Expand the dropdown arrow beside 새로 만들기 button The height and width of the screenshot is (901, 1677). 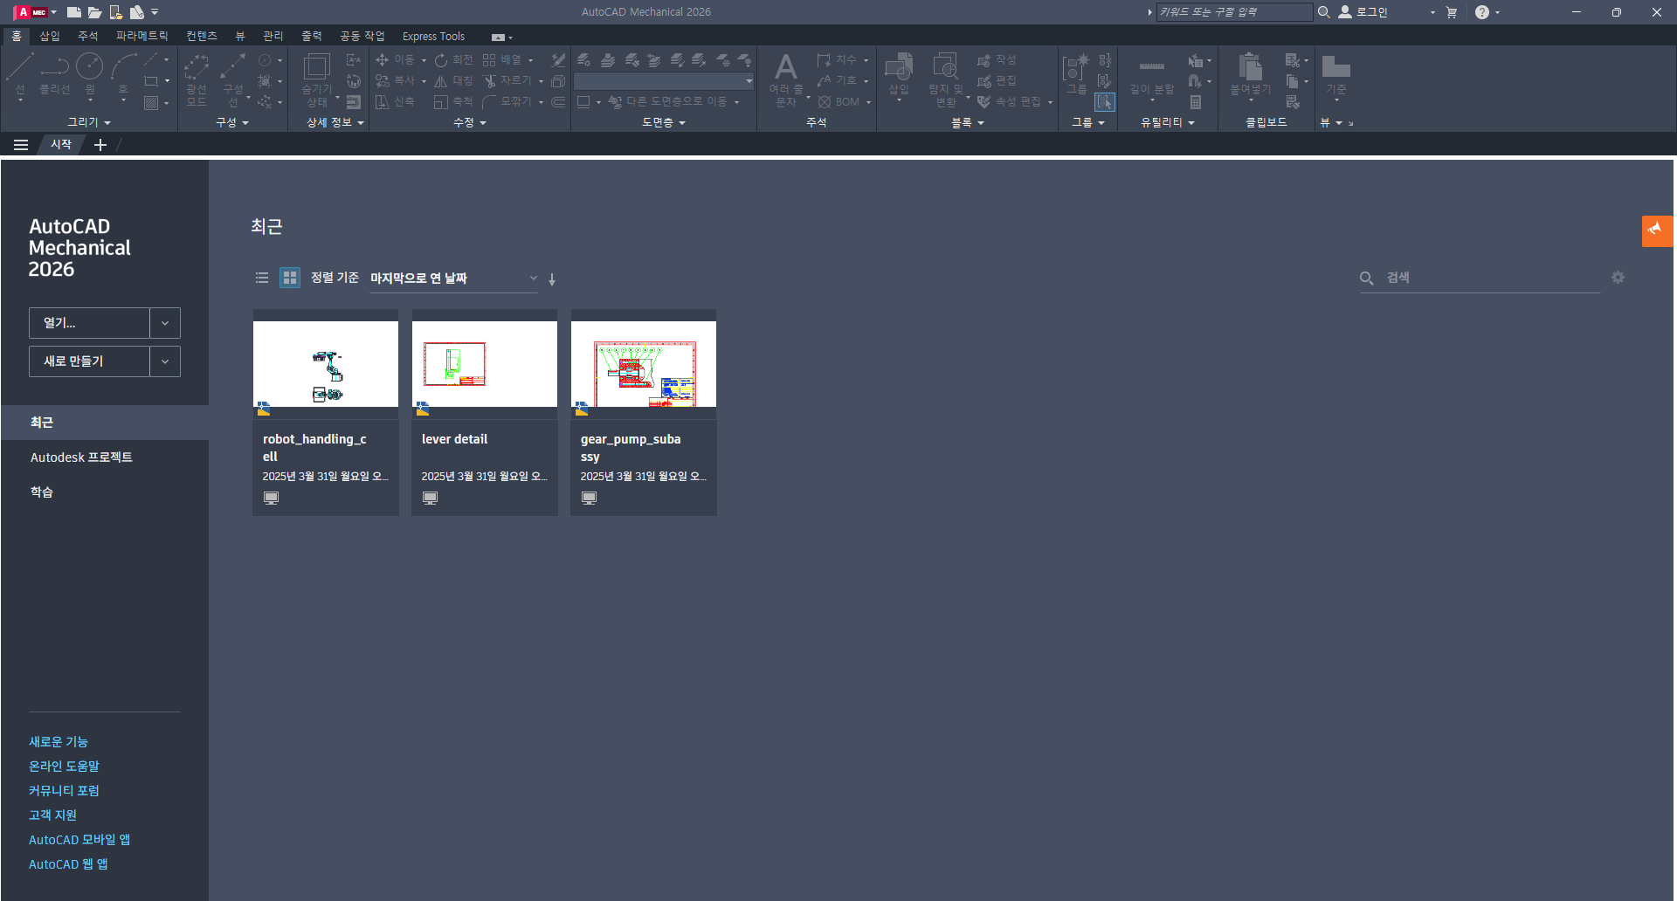click(165, 361)
